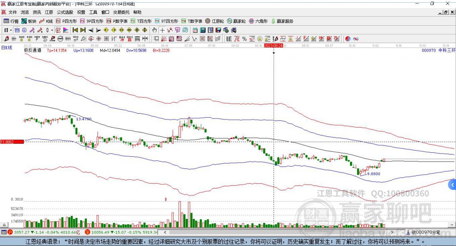Select the Gann fan lines tool
Screen dimensions: 456x246
(164, 39)
